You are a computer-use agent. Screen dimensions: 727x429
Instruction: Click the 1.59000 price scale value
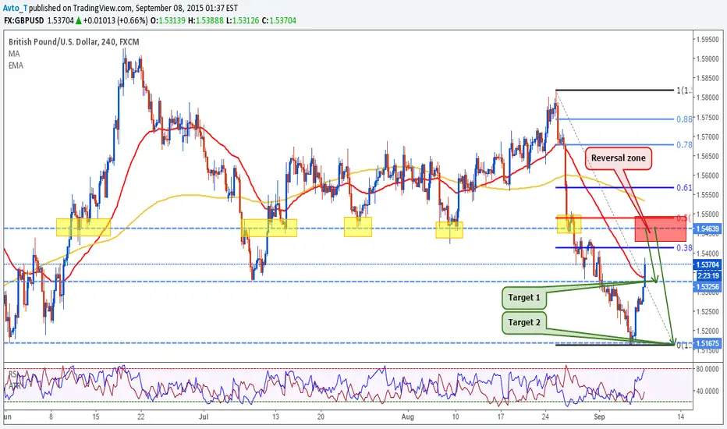coord(709,59)
